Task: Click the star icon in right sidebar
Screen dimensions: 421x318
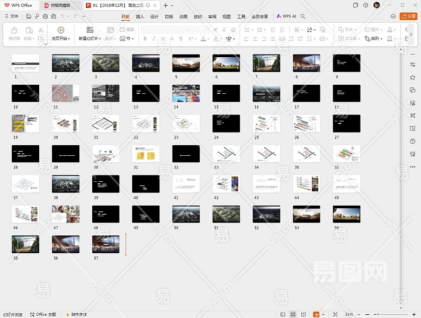Action: pos(413,77)
